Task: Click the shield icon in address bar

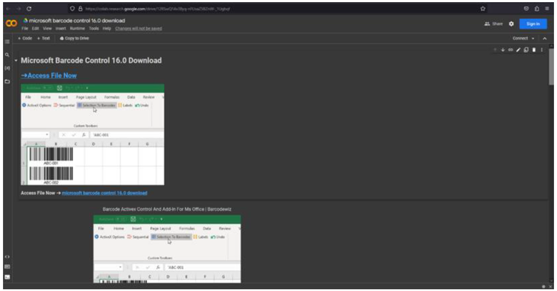Action: click(73, 8)
